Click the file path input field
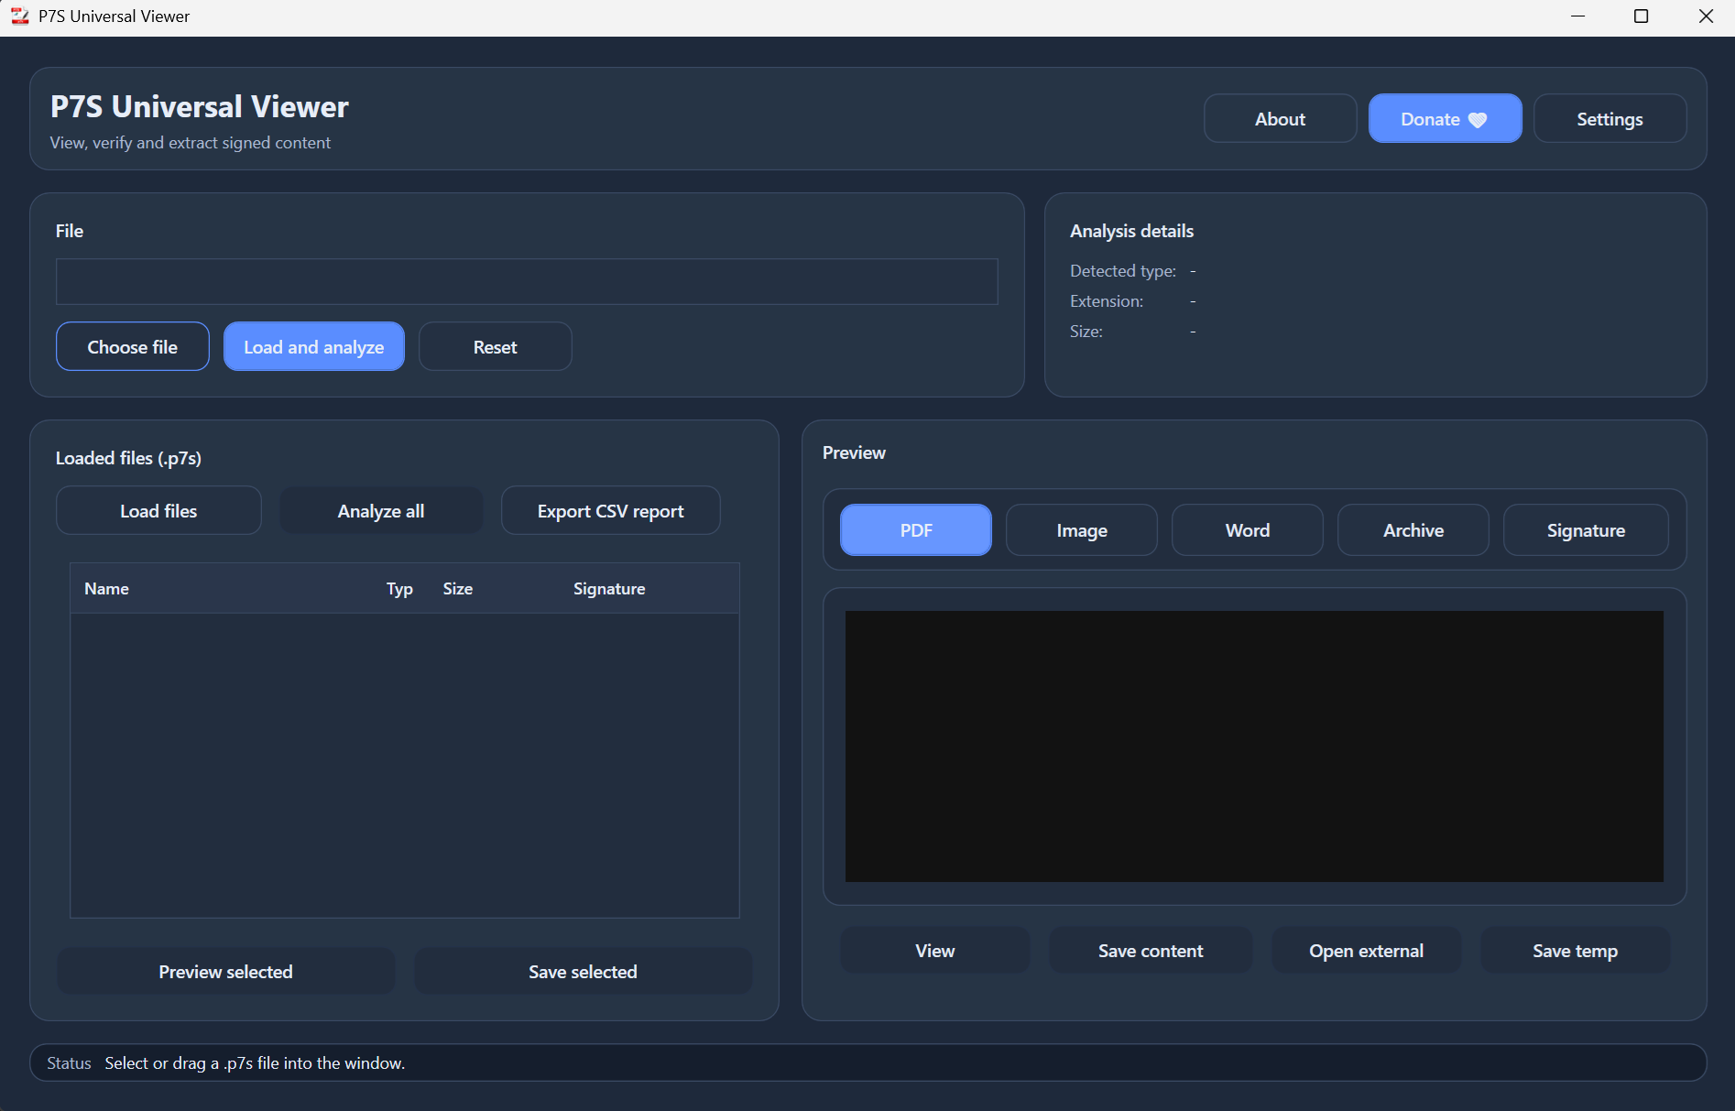The height and width of the screenshot is (1111, 1735). click(x=526, y=282)
